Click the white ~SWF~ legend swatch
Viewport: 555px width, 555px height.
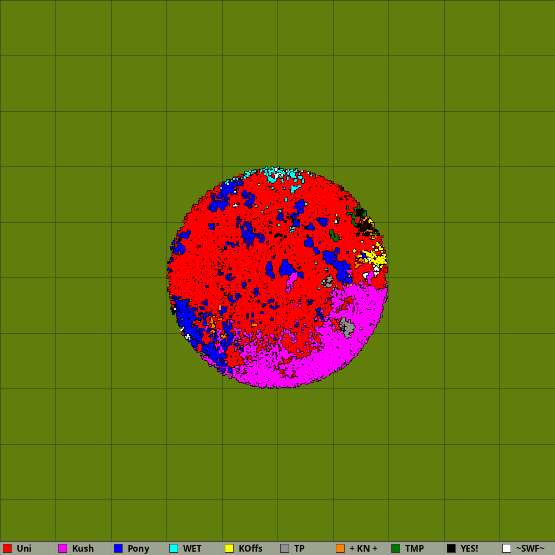click(507, 548)
